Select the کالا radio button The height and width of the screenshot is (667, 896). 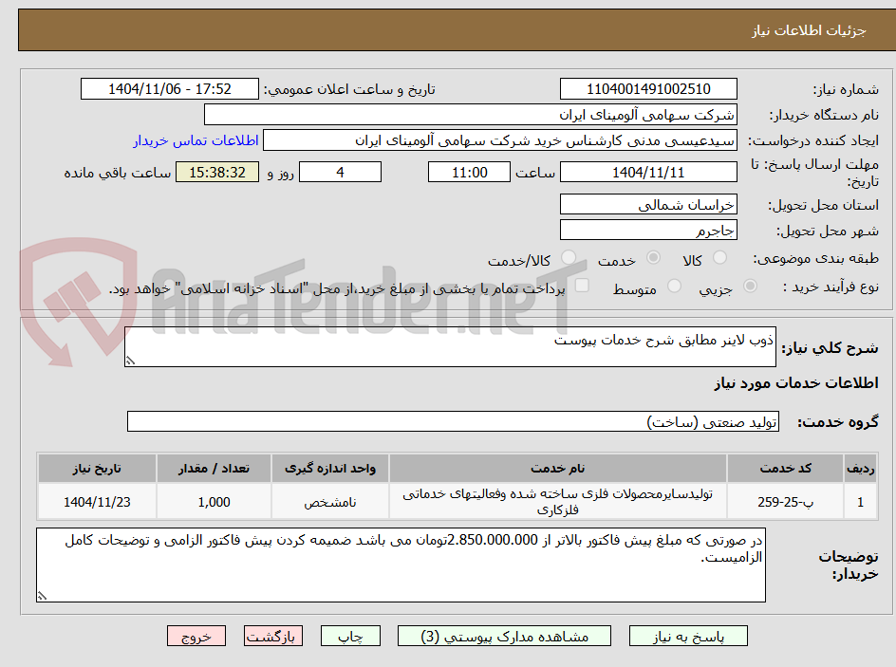(720, 258)
